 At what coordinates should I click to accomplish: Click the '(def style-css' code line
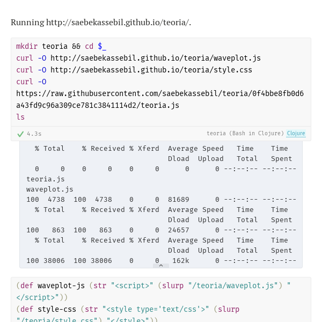(x=128, y=309)
